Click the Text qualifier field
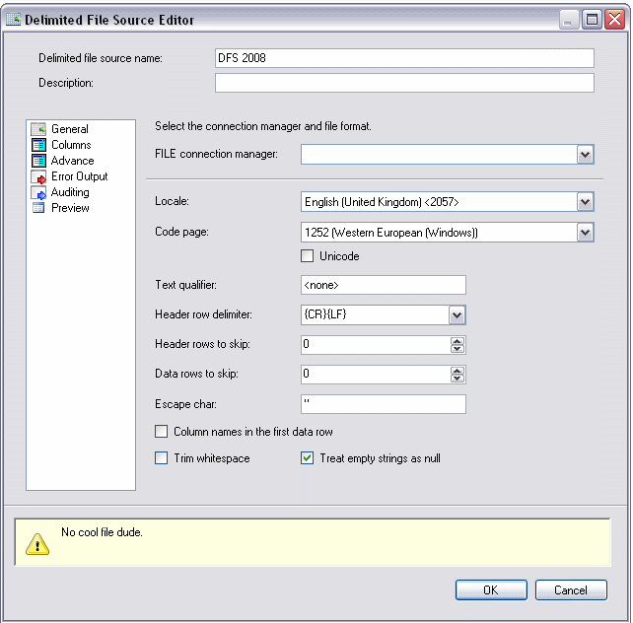 pyautogui.click(x=384, y=285)
